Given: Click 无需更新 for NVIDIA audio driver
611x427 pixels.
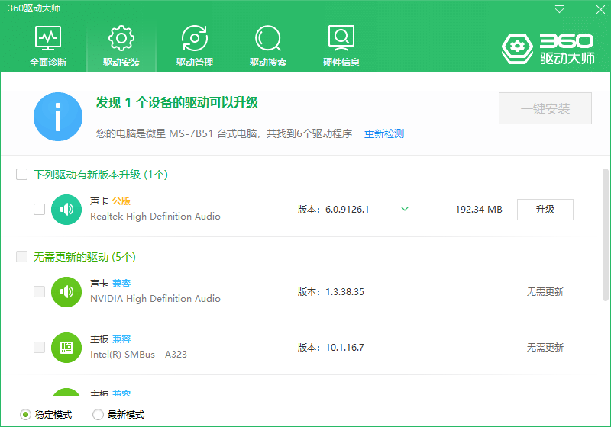Looking at the screenshot, I should (x=545, y=292).
